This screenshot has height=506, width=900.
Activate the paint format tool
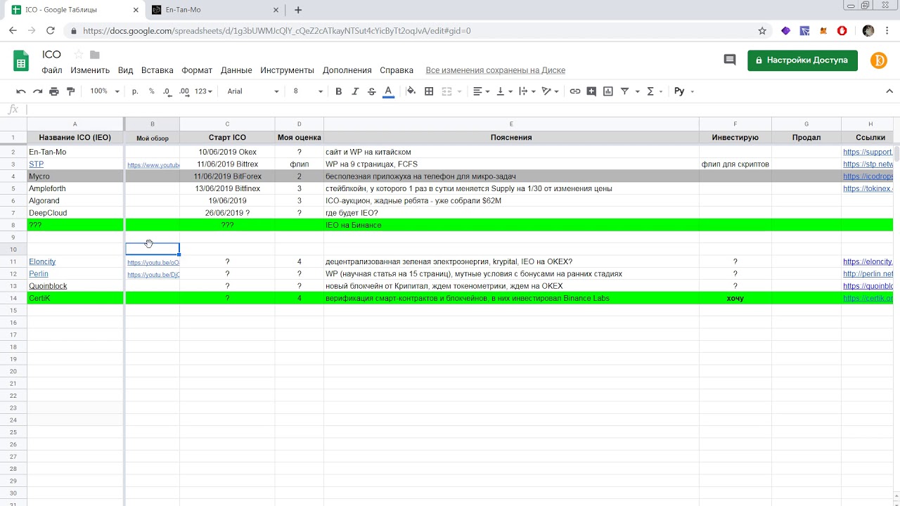(x=70, y=91)
